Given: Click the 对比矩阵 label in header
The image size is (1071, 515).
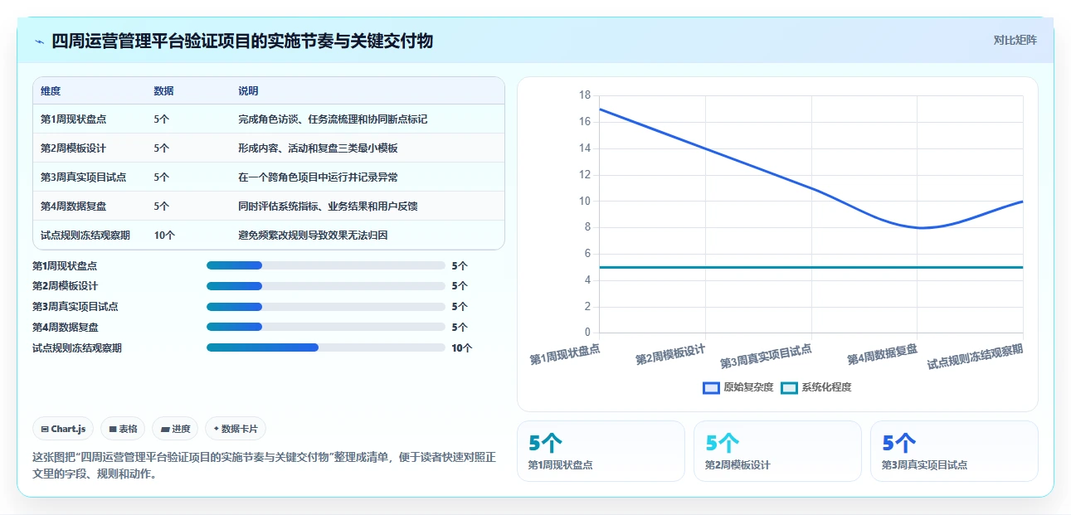Looking at the screenshot, I should 1015,40.
